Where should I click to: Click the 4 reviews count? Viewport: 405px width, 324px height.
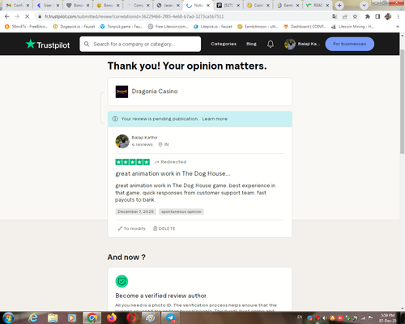coord(143,144)
